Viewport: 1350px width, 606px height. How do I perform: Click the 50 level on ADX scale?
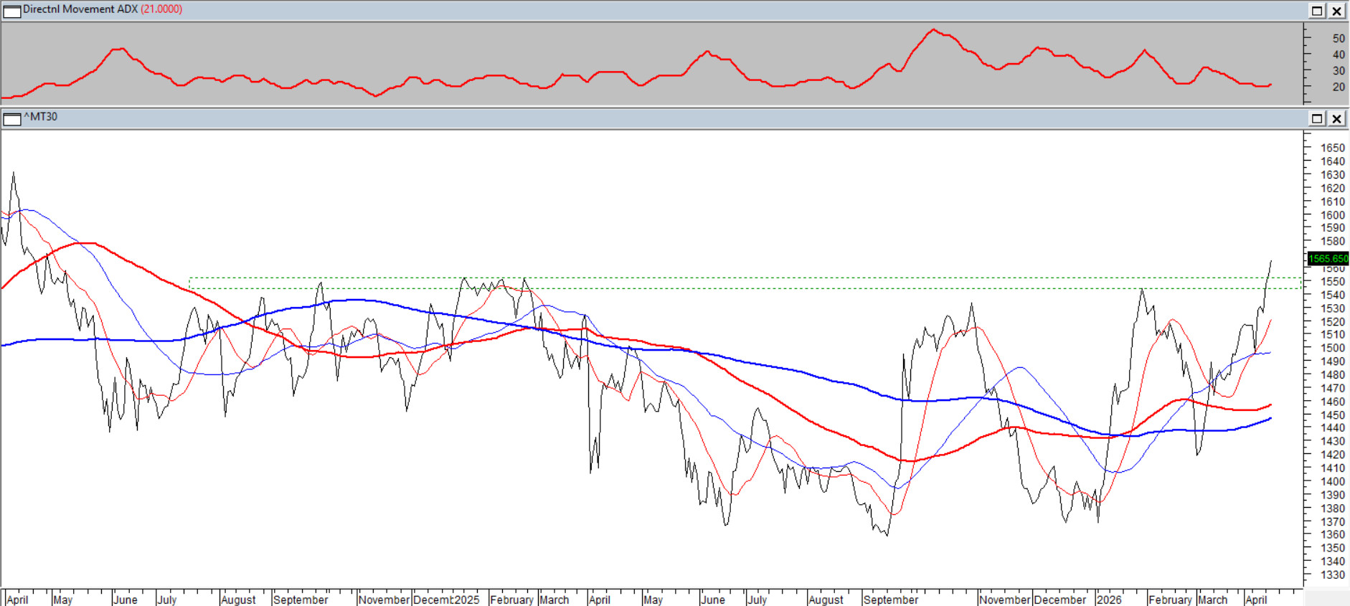1338,38
